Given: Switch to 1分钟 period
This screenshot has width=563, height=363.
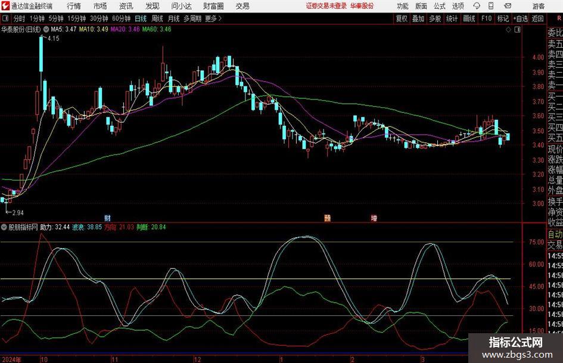Looking at the screenshot, I should coord(36,18).
